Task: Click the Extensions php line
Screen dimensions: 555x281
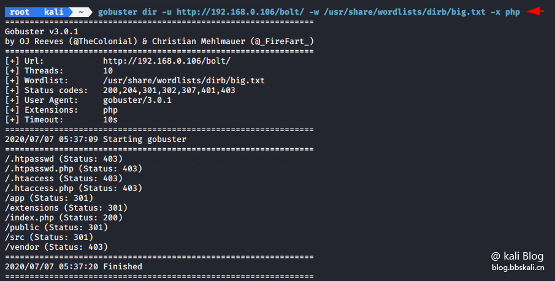Action: coord(61,110)
